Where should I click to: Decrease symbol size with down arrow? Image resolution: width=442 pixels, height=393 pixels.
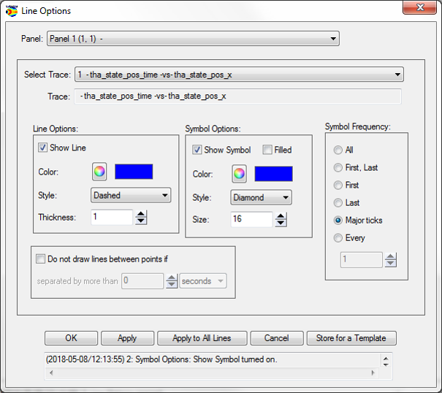tap(281, 224)
